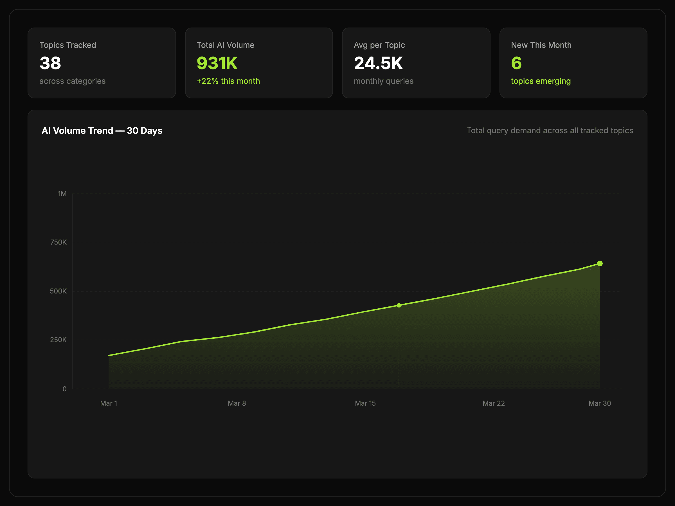This screenshot has width=675, height=506.
Task: Click the mid-chart highlighted data point
Action: pyautogui.click(x=399, y=305)
